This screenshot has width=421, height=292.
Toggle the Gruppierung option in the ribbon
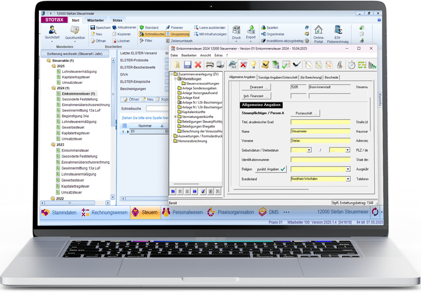pos(178,34)
